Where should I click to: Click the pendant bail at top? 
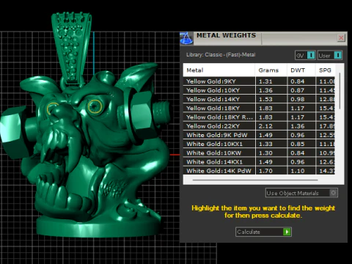pos(72,49)
